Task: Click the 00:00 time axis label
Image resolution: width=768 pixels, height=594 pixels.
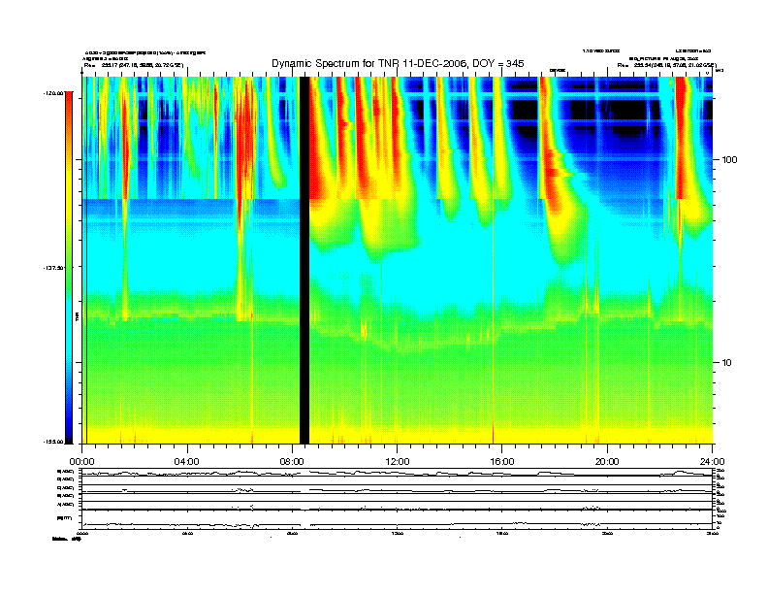Action: tap(81, 462)
